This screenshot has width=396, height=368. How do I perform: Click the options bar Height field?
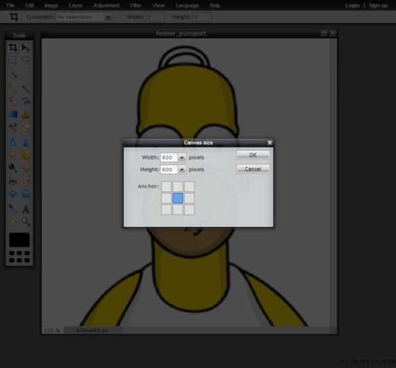pyautogui.click(x=202, y=17)
